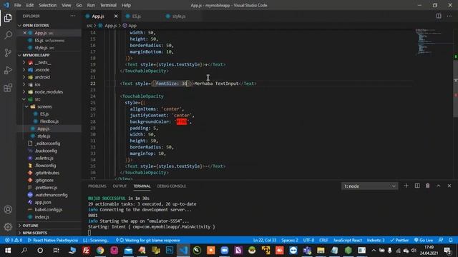
Task: Change language mode JavaScript React
Action: click(x=347, y=240)
